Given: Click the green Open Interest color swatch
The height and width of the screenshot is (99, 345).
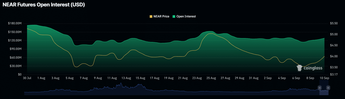Looking at the screenshot, I should pos(174,16).
